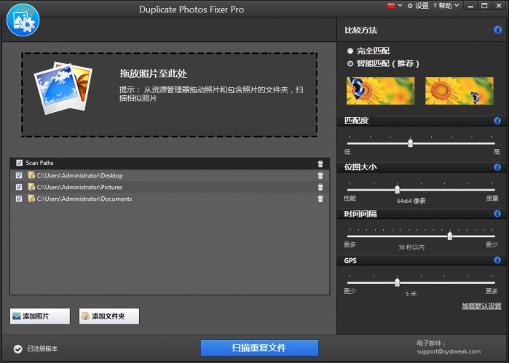
Task: Select the C:\Users\Administrator\Desktop row
Action: point(170,175)
